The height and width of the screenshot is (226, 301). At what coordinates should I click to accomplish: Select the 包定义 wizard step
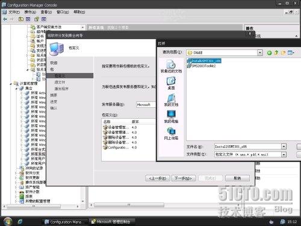pyautogui.click(x=70, y=76)
